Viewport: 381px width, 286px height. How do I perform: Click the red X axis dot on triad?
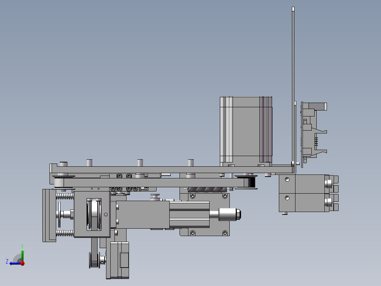coord(23,263)
